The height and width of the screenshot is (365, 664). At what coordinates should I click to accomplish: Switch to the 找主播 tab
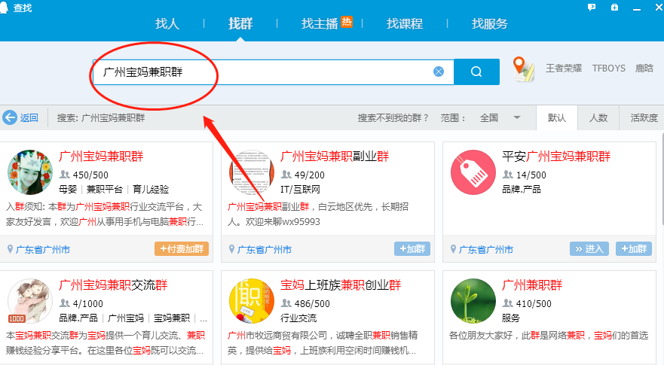coord(320,23)
